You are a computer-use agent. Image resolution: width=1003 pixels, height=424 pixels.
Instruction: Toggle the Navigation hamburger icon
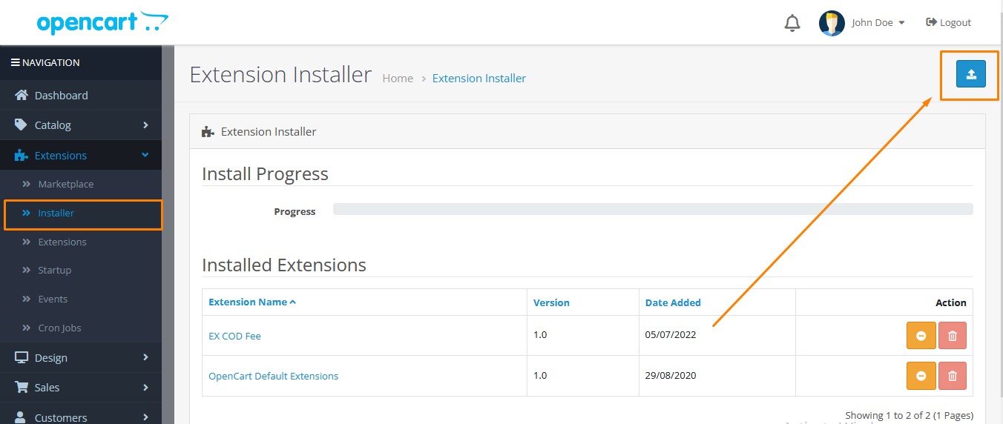pos(15,63)
